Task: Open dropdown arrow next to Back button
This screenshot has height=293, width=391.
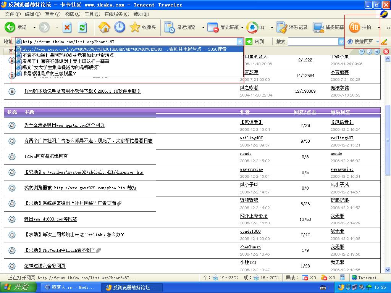Action: 34,27
